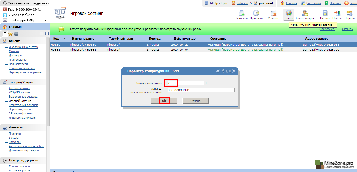
Task: Expand all menu sections with green plus
Action: (41, 34)
